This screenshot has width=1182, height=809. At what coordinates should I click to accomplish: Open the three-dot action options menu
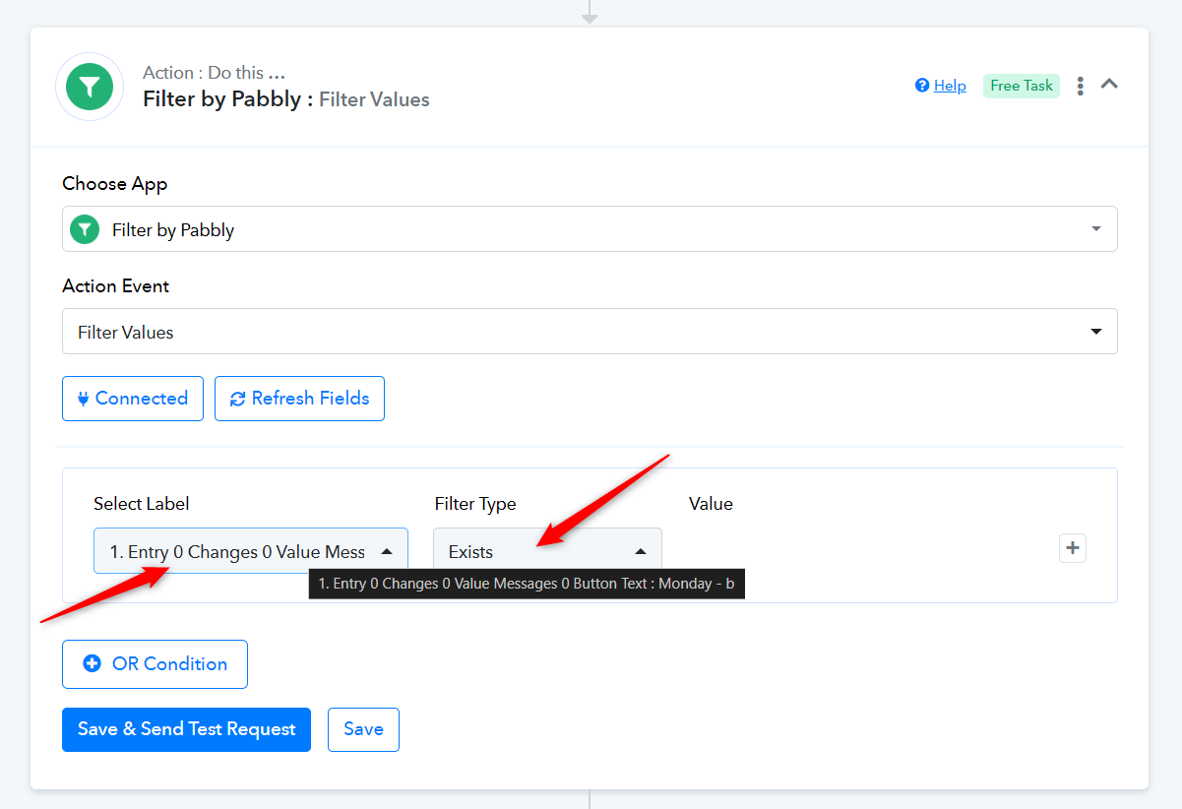point(1081,86)
